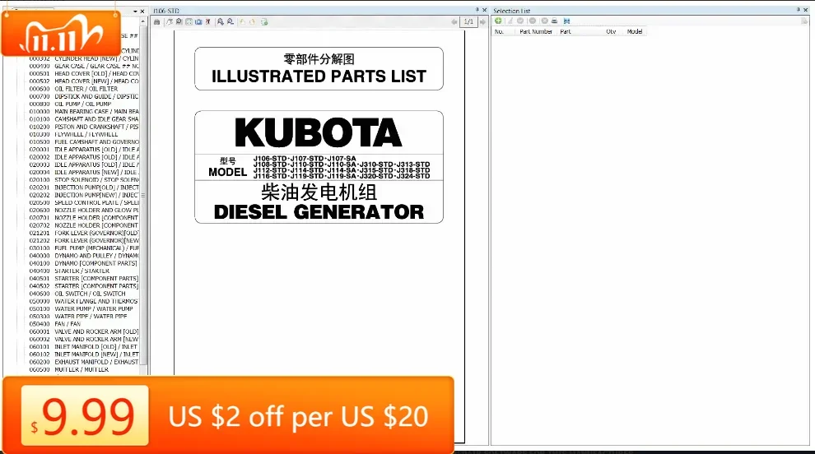
Task: Select 'FAN / FAN' row
Action: pyautogui.click(x=55, y=324)
